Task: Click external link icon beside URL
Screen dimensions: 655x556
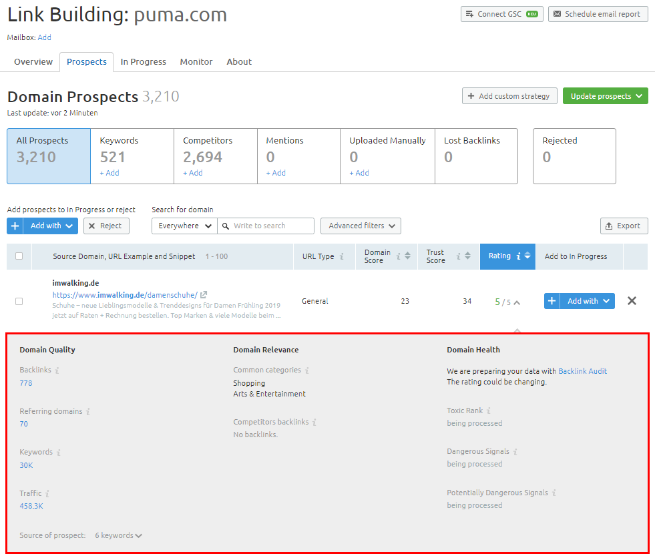Action: point(204,295)
